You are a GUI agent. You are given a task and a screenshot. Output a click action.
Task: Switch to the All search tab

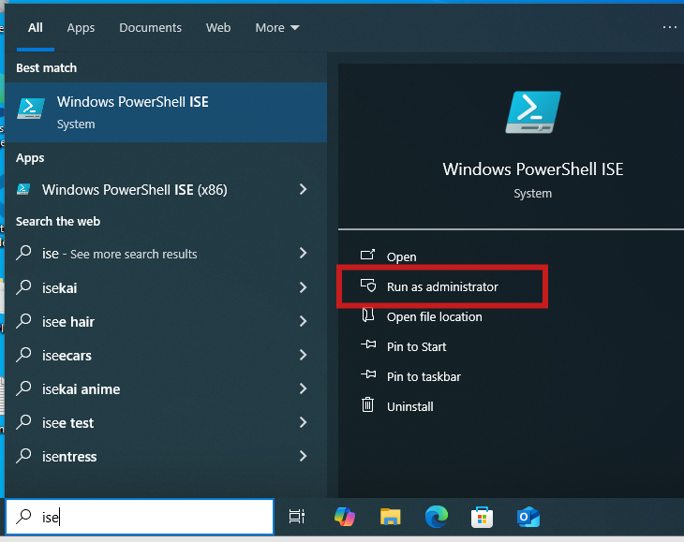[x=36, y=28]
